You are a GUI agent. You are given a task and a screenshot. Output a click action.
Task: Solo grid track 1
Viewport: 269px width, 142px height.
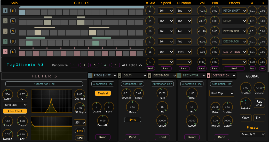[x=13, y=11]
